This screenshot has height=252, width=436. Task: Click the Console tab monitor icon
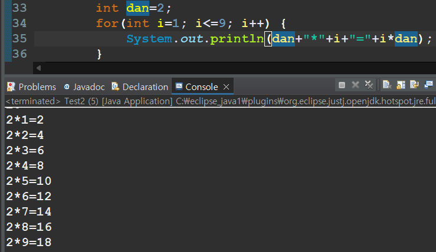pos(179,87)
